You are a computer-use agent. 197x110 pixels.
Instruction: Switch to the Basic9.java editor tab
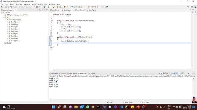click(92, 10)
